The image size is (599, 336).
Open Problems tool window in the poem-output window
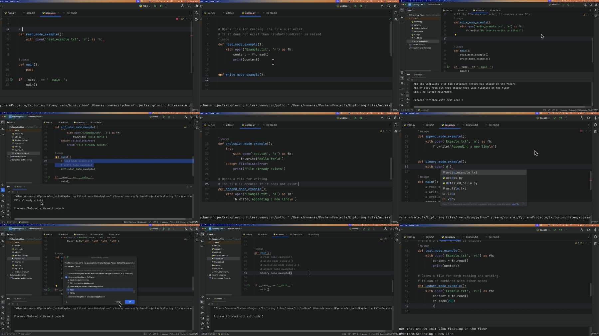[x=402, y=100]
